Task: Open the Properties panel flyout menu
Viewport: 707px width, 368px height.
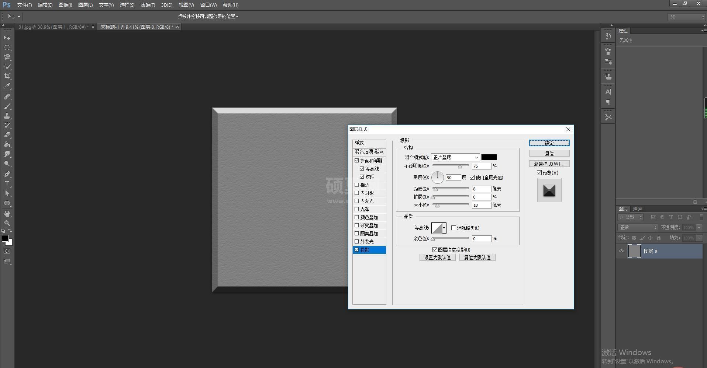Action: [x=703, y=31]
